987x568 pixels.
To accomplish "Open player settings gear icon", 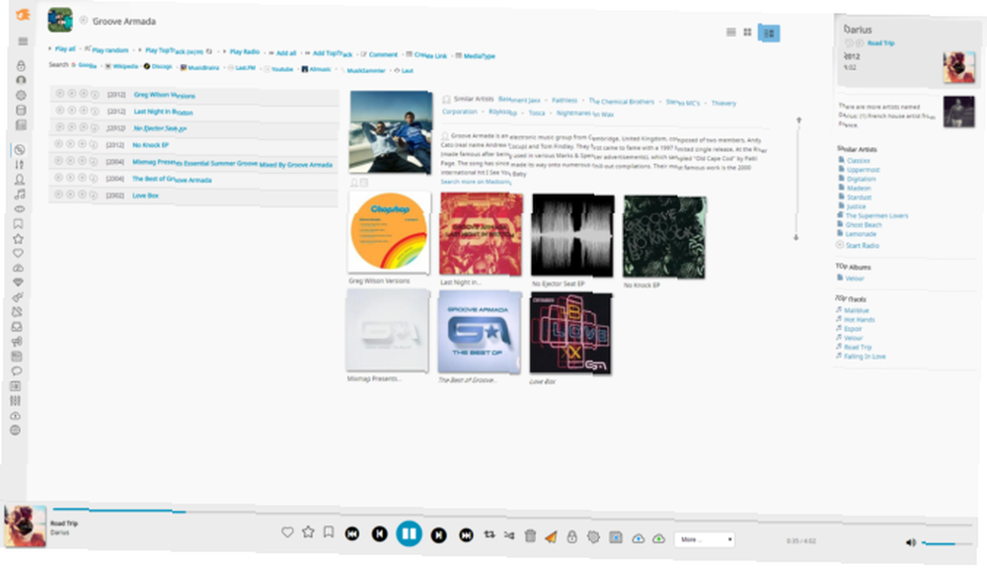I will click(593, 537).
